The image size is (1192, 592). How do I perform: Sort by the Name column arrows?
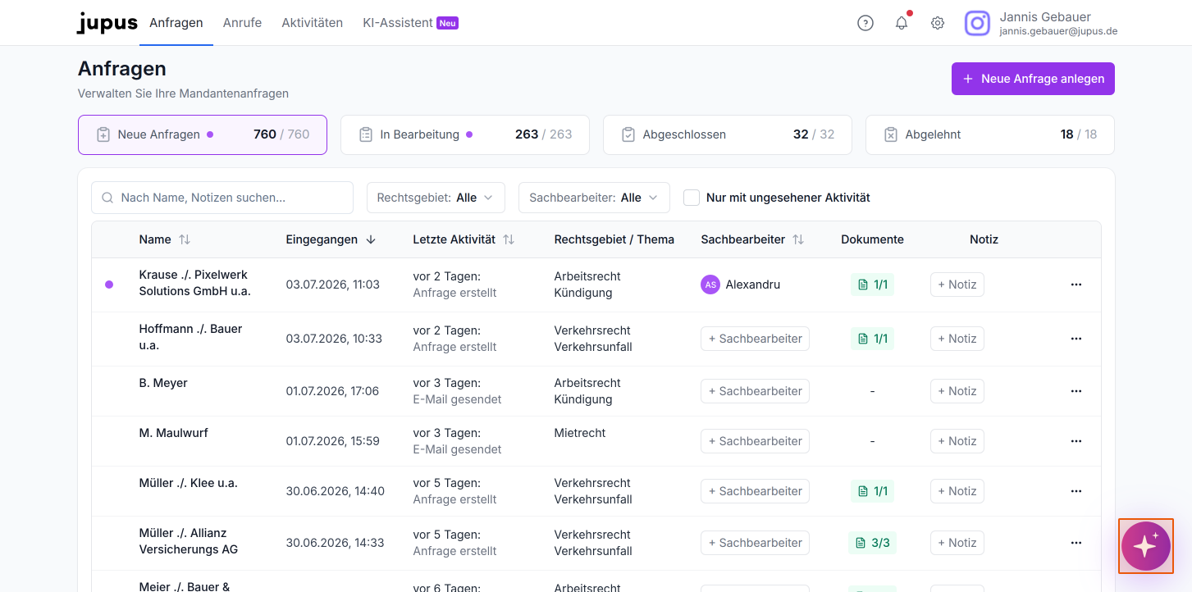click(185, 239)
